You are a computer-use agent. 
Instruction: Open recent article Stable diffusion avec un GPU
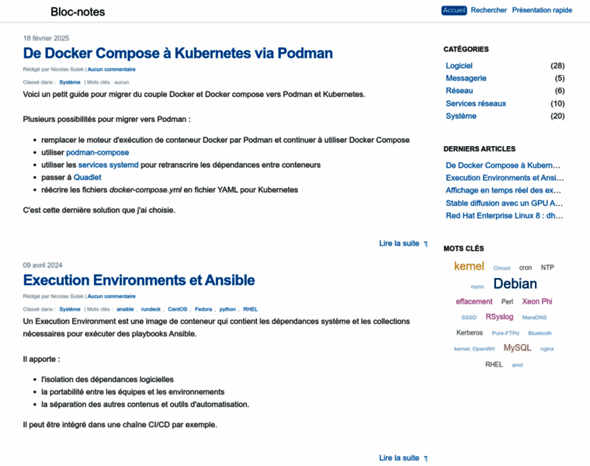point(504,203)
